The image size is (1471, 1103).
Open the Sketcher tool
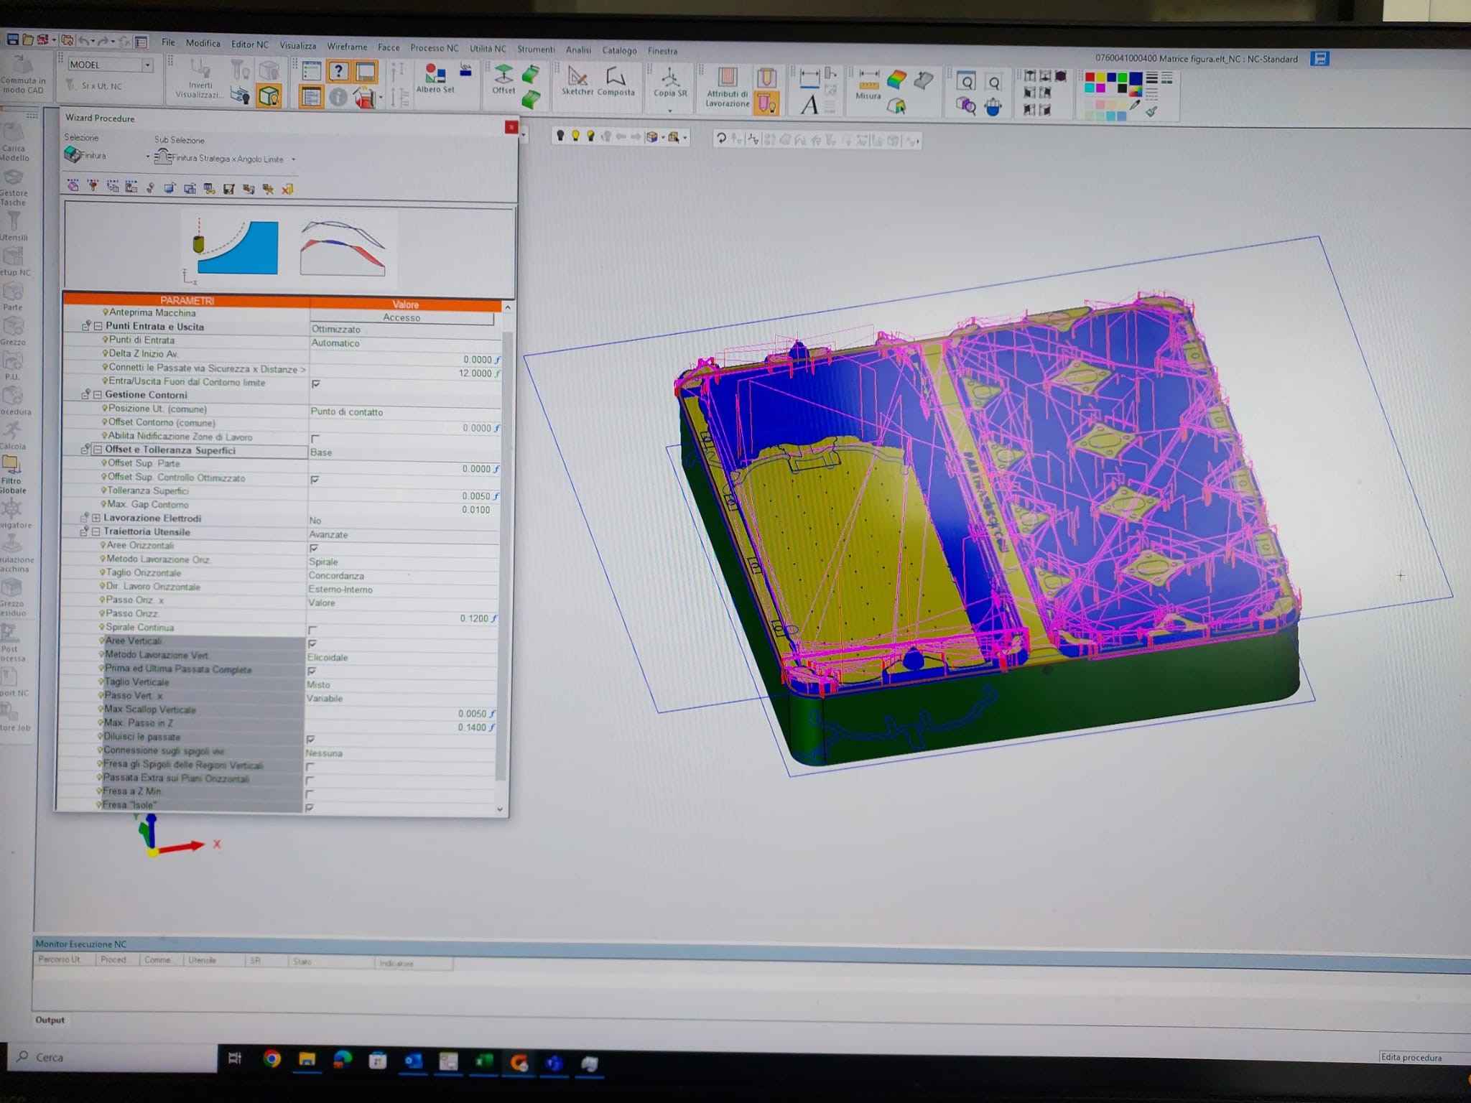point(577,80)
